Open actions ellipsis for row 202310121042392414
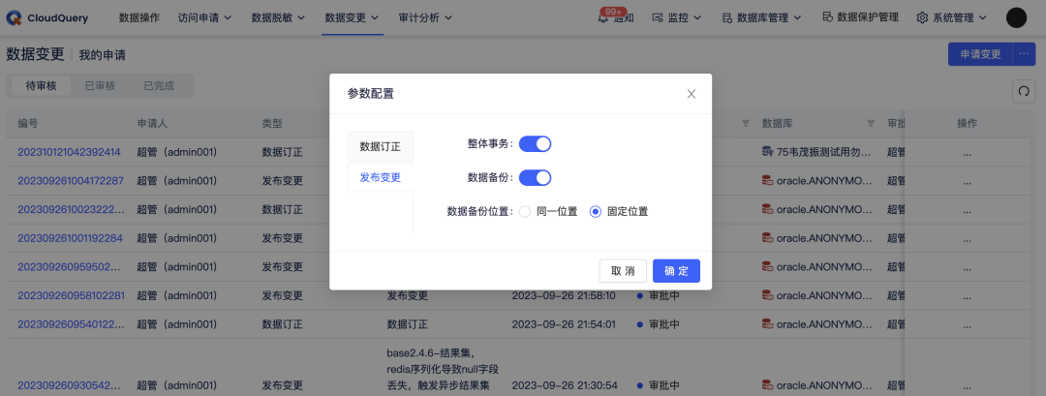1046x396 pixels. 968,152
